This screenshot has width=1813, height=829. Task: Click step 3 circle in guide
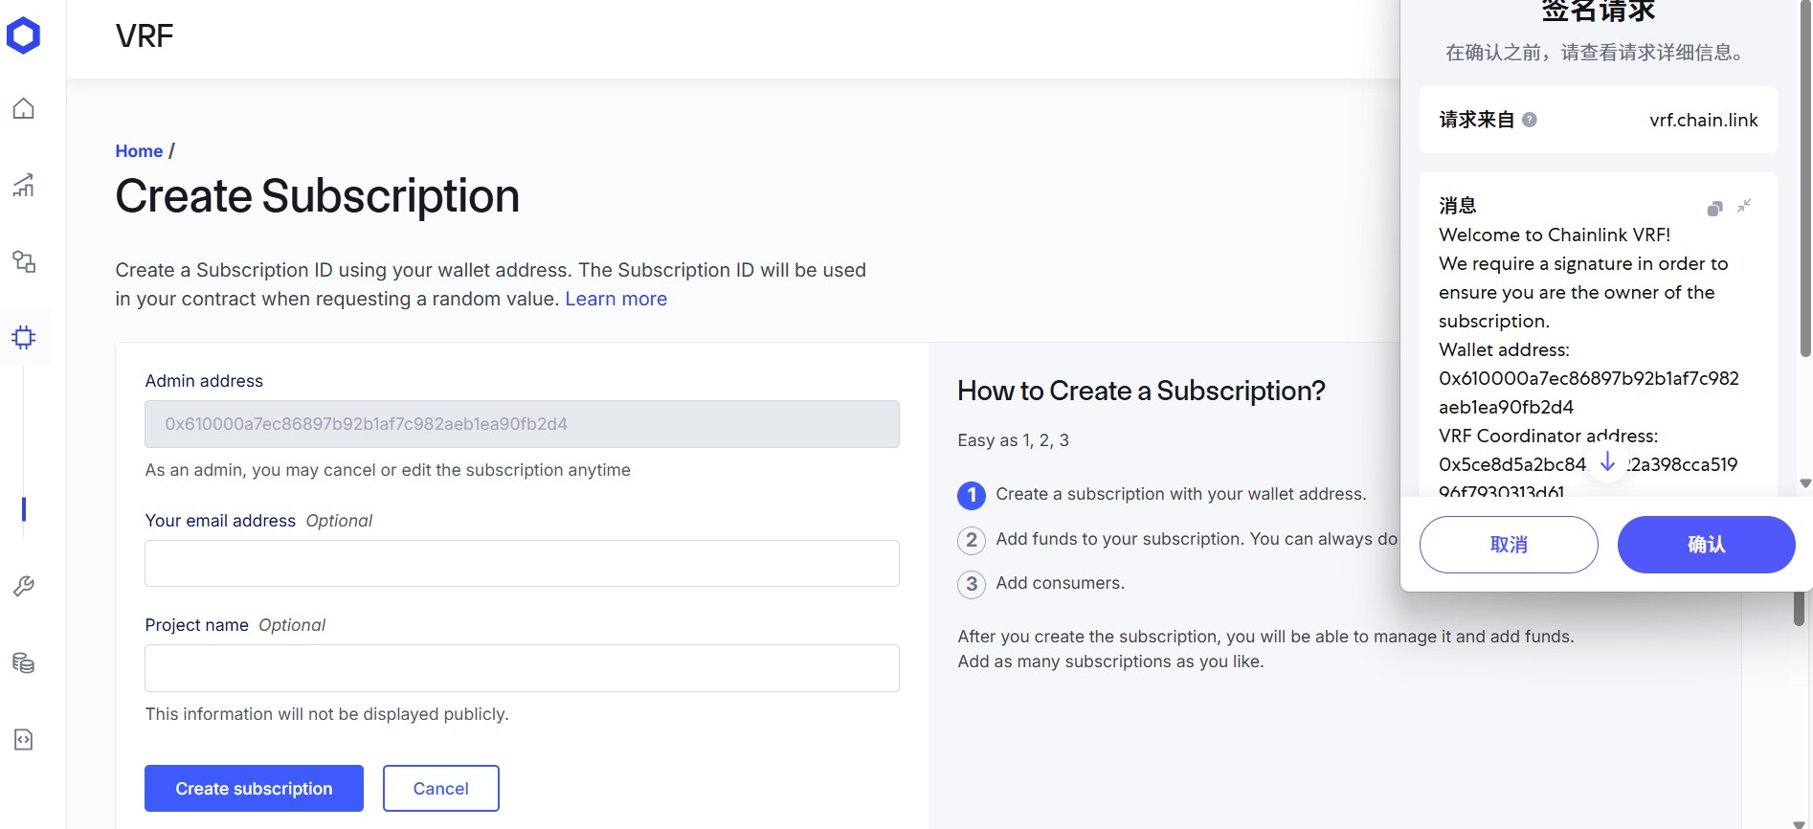(x=972, y=584)
